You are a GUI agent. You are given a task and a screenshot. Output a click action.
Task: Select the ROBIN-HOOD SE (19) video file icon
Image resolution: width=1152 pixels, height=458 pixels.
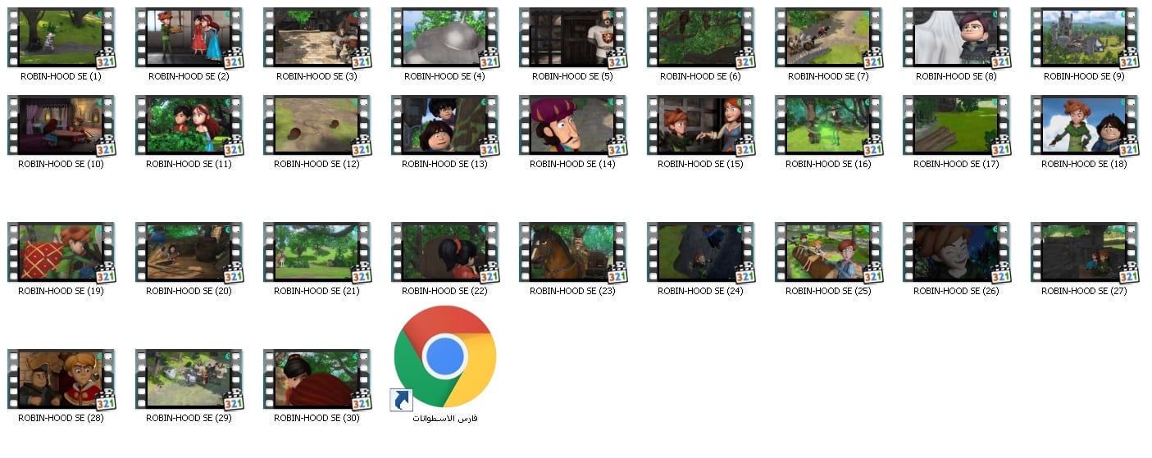[61, 252]
